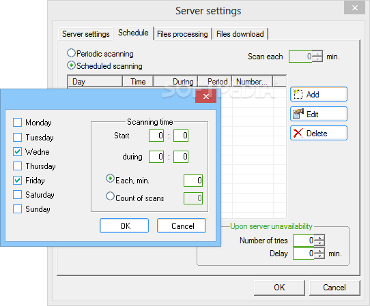Image resolution: width=370 pixels, height=306 pixels.
Task: Confirm the scanning time dialog with OK
Action: tap(124, 226)
